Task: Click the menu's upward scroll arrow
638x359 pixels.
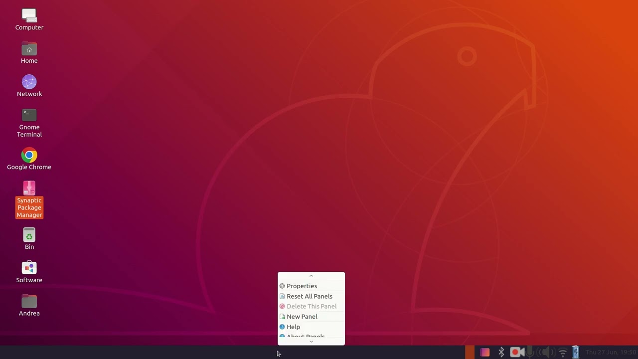Action: point(311,276)
